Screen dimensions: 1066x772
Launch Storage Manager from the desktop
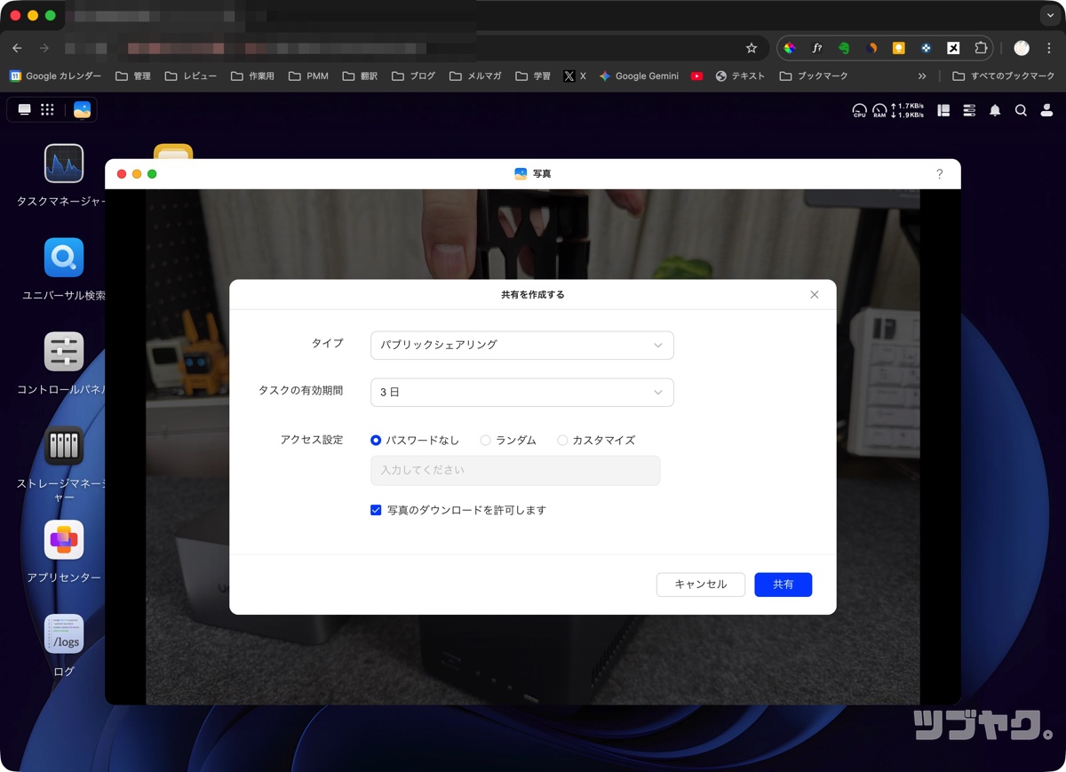coord(64,446)
